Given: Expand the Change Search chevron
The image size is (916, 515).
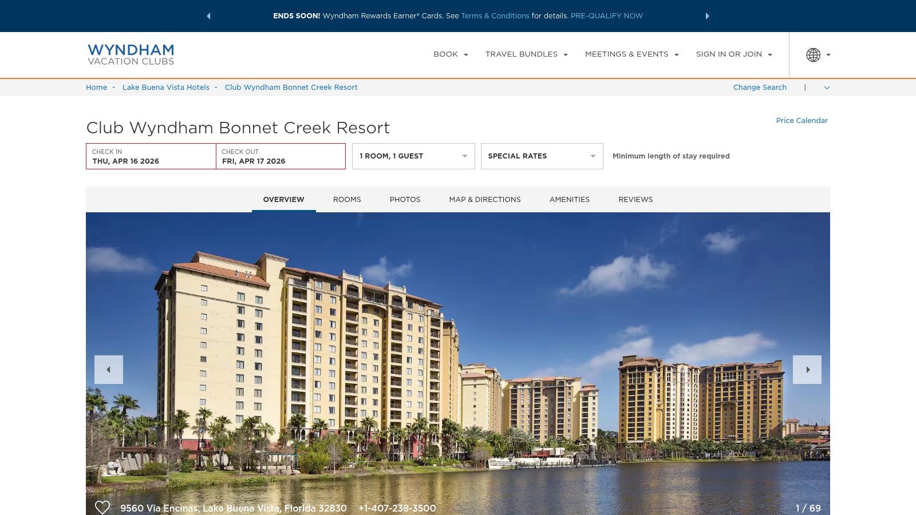Looking at the screenshot, I should click(826, 88).
